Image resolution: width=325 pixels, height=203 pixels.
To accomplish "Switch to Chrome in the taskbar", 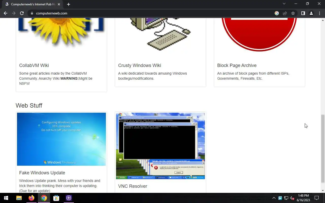I will pos(44,198).
